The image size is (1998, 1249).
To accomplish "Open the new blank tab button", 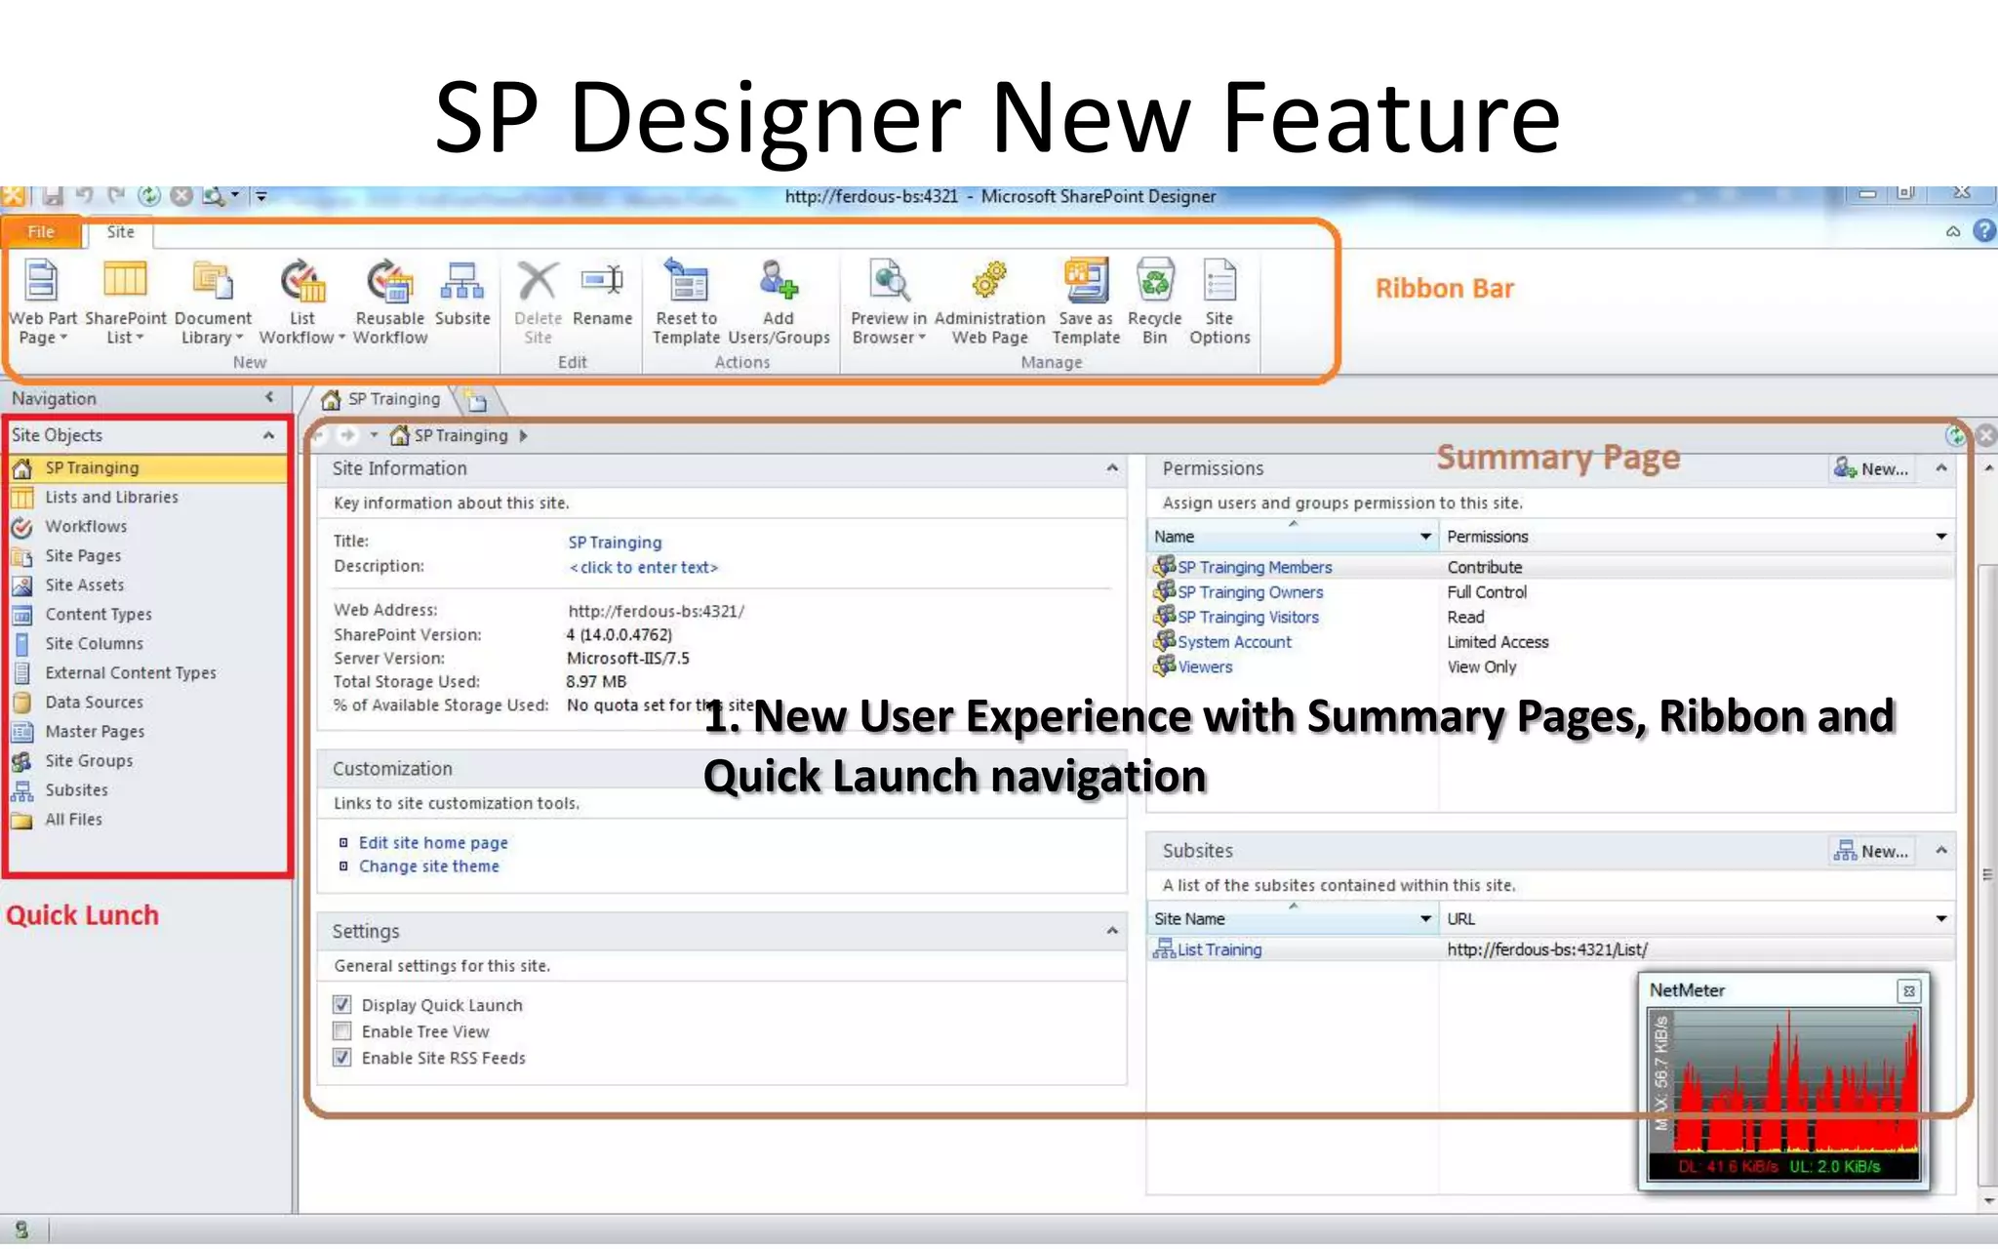I will tap(476, 400).
